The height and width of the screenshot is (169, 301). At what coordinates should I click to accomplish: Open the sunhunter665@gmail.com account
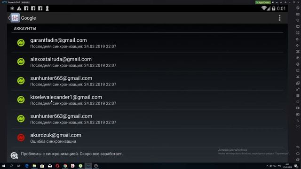click(147, 81)
